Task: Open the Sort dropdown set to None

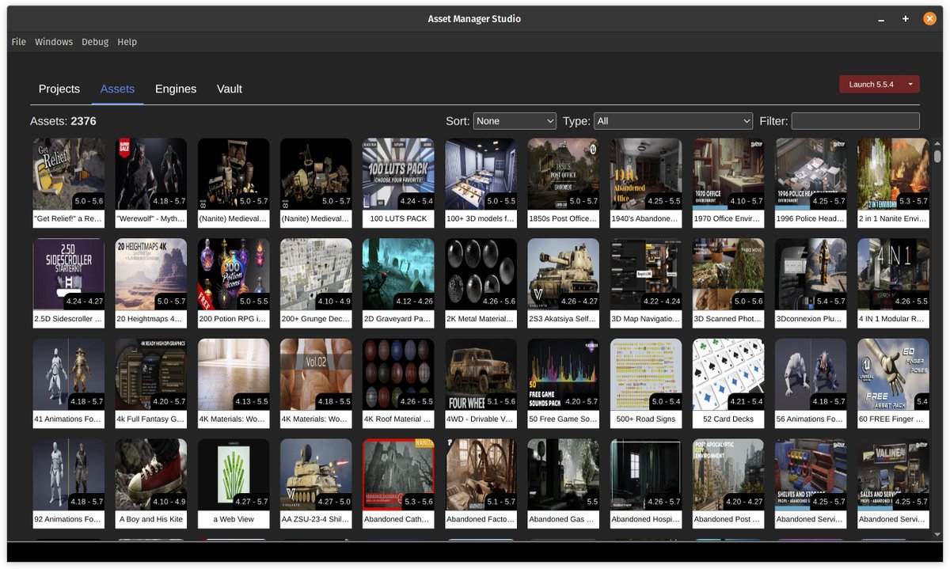Action: [x=515, y=121]
